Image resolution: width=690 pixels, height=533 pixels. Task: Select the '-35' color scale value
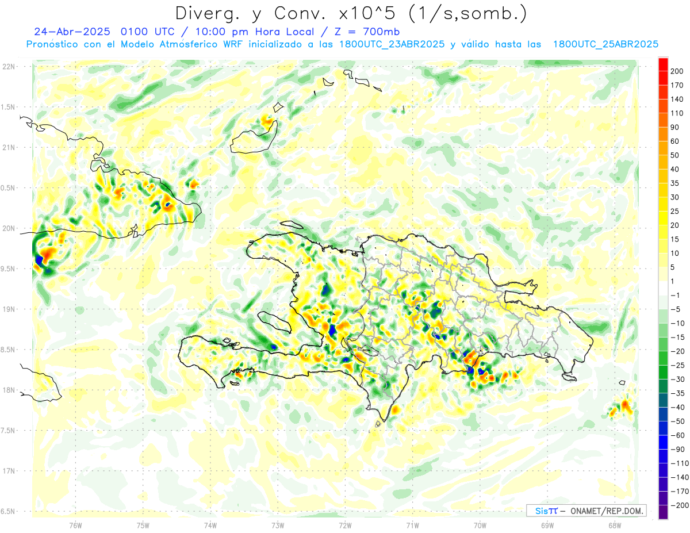[677, 393]
